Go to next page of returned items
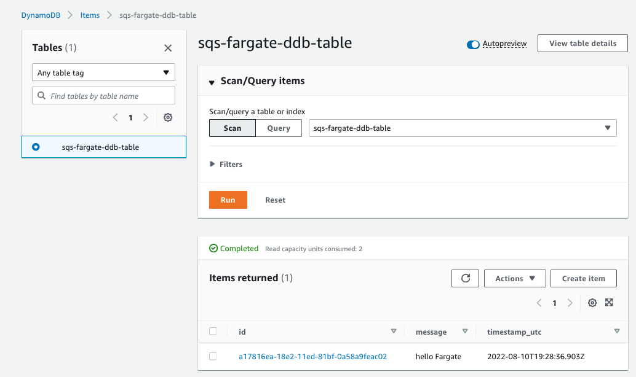Viewport: 636px width, 377px height. (x=570, y=303)
